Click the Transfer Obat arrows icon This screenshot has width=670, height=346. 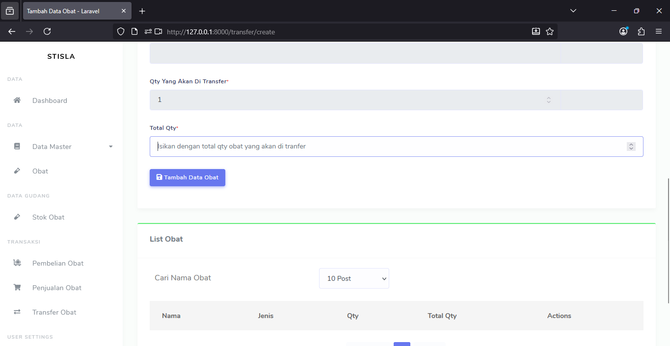[17, 312]
